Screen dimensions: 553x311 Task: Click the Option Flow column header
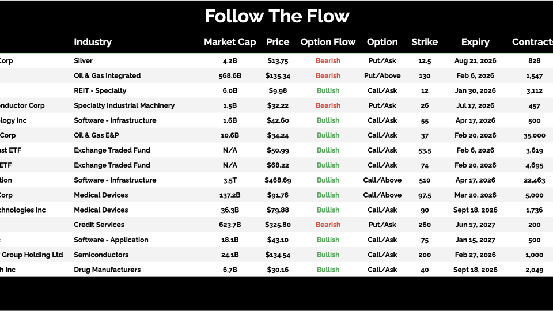328,42
